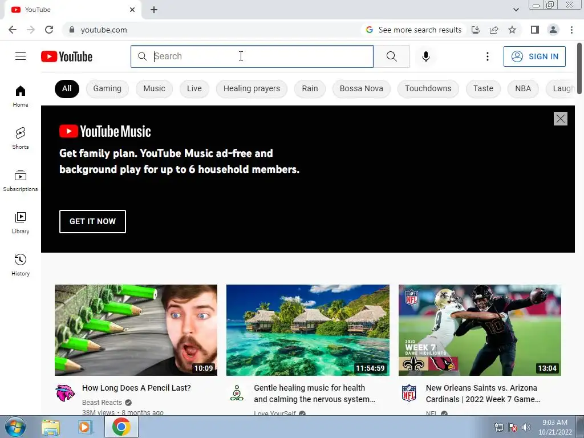The width and height of the screenshot is (584, 438).
Task: Close the YouTube Music ad banner
Action: pyautogui.click(x=560, y=119)
